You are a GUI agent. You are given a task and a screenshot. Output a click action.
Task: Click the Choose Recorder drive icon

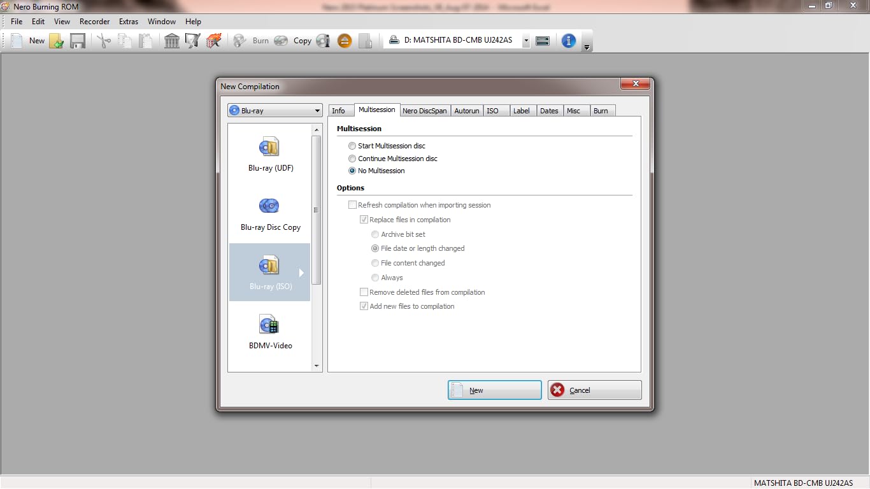click(x=543, y=41)
